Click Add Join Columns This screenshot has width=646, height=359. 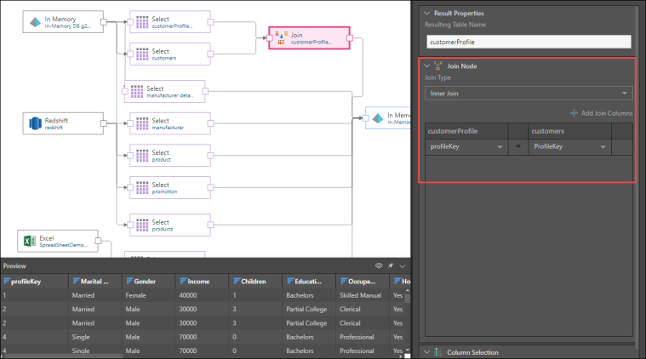point(601,113)
